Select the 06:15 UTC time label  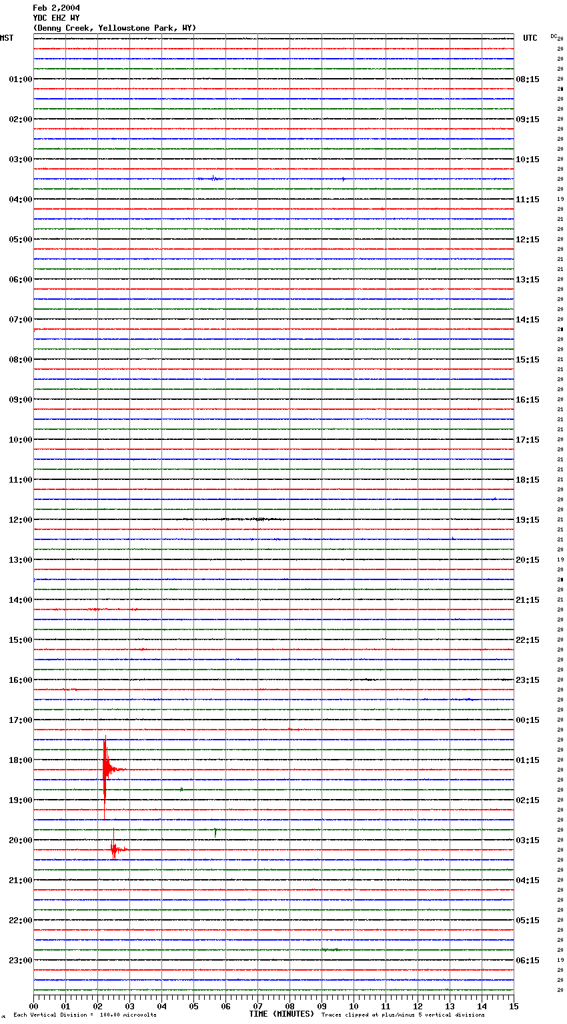click(528, 961)
